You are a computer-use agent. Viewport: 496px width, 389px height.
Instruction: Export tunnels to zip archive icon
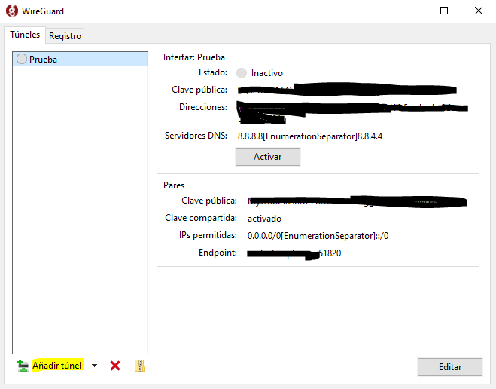pyautogui.click(x=138, y=366)
